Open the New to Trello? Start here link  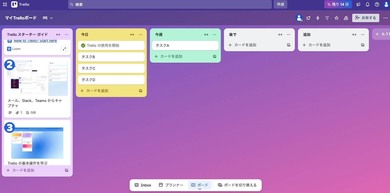[35, 41]
